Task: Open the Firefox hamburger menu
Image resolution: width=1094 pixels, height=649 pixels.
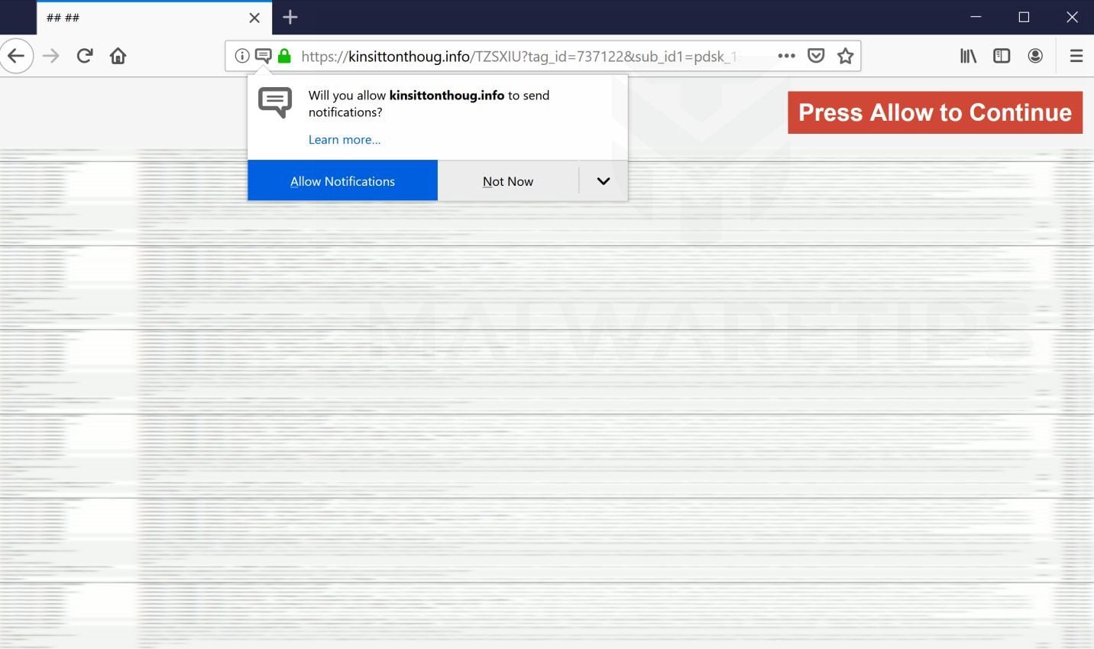Action: point(1076,56)
